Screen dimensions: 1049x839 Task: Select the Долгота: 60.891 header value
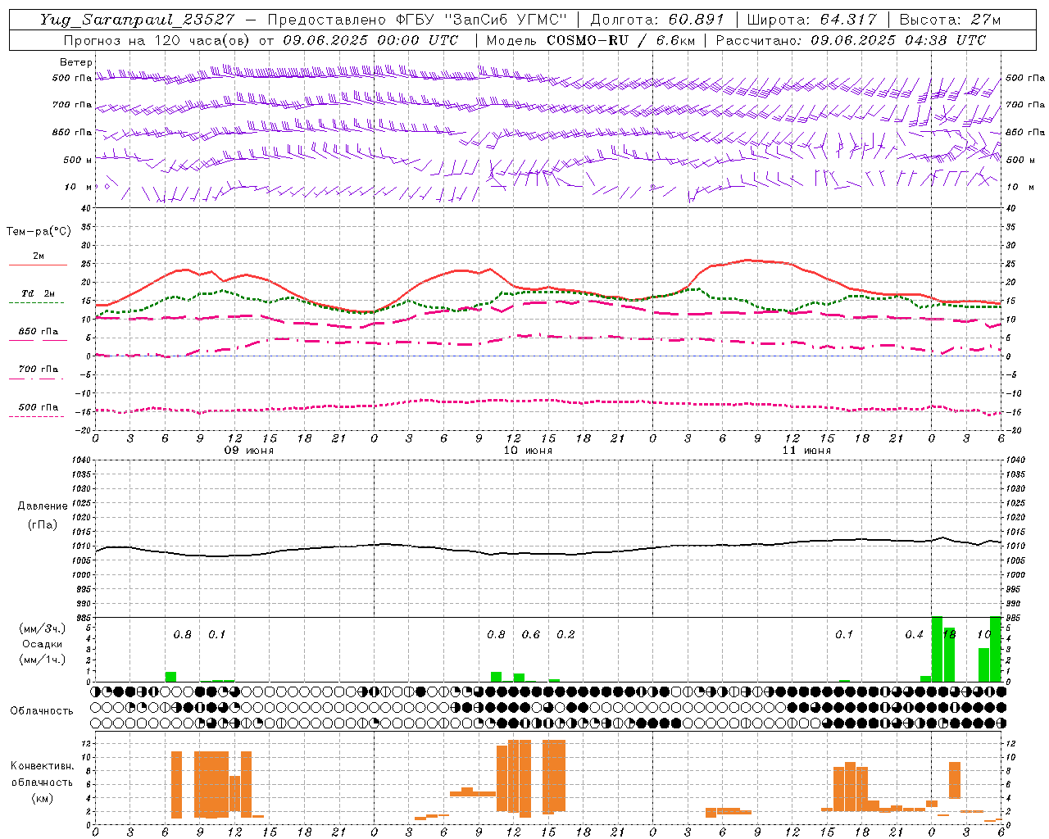(657, 20)
